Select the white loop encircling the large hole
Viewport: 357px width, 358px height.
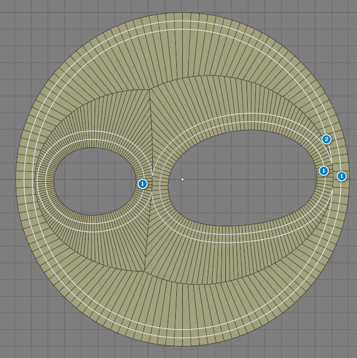(239, 114)
